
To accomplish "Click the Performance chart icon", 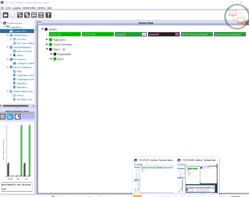I will click(x=11, y=59).
